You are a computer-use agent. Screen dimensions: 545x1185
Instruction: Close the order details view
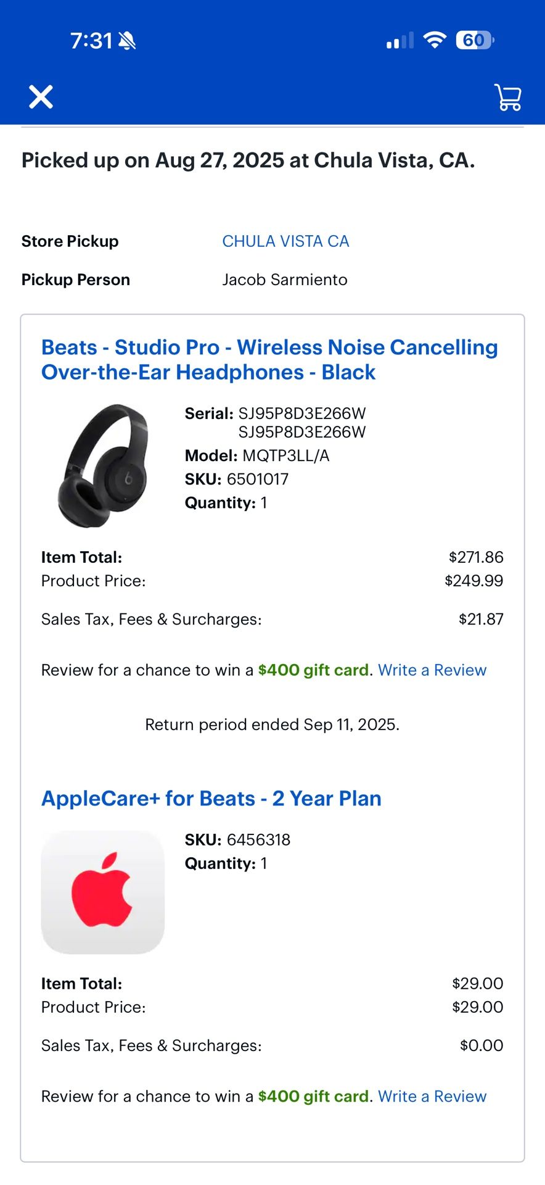pyautogui.click(x=40, y=97)
